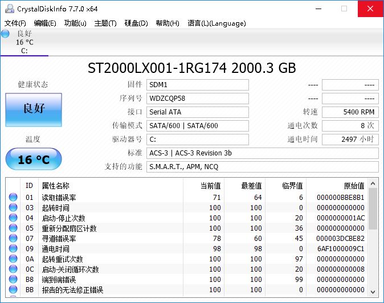This screenshot has width=384, height=303.
Task: Minimize the CrystalDiskInfo window
Action: pyautogui.click(x=318, y=9)
